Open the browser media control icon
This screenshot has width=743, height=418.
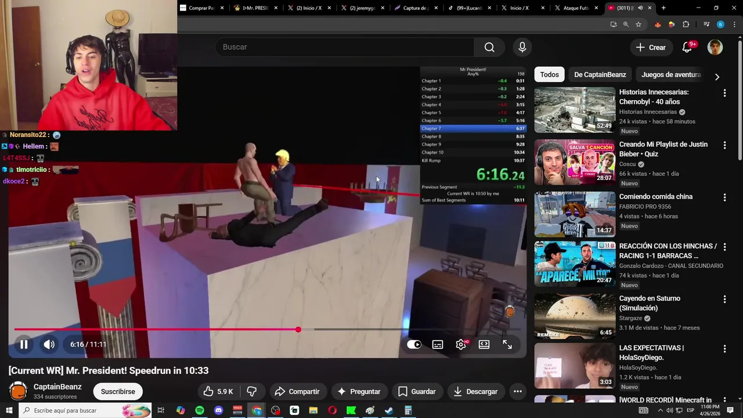click(706, 24)
